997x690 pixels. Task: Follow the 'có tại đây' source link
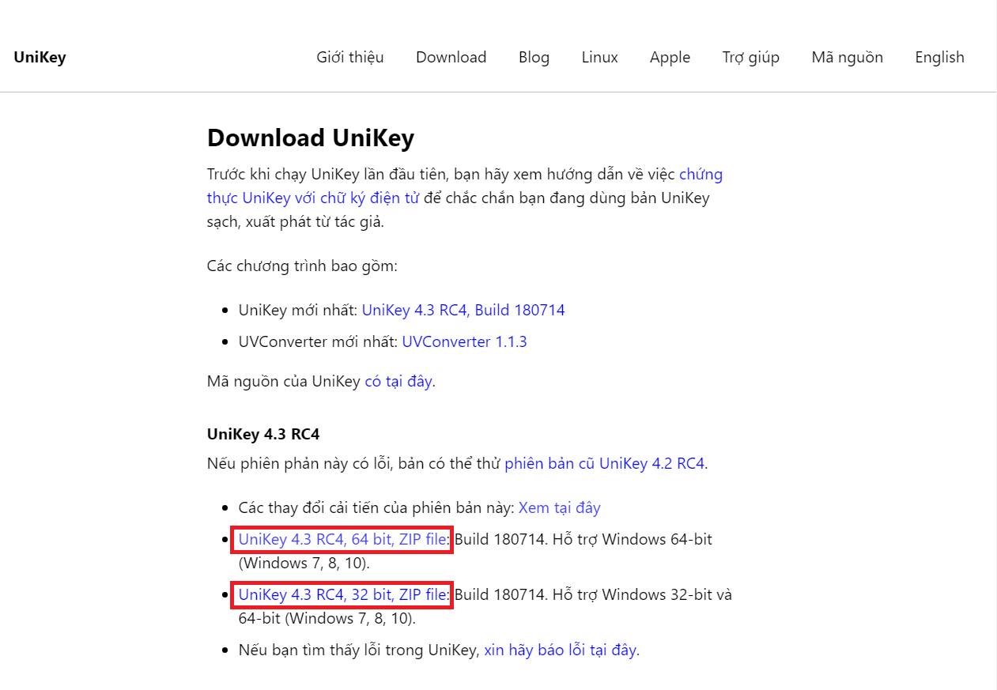(x=398, y=381)
